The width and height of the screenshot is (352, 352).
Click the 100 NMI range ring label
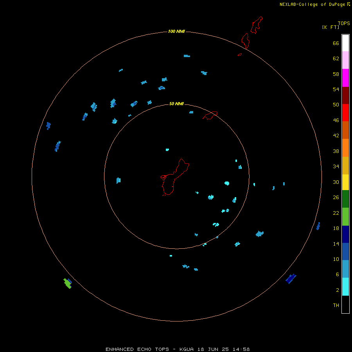tap(176, 31)
